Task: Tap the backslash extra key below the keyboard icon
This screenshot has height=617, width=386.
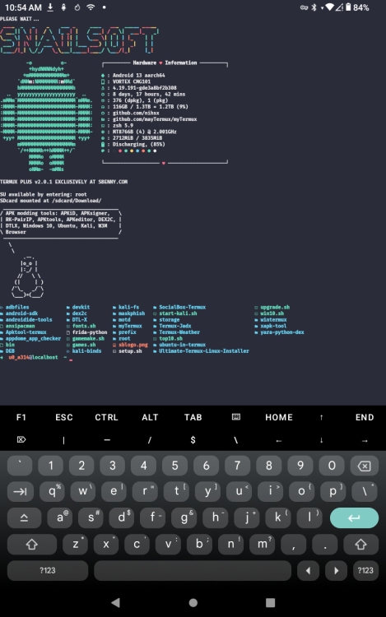Action: 235,440
